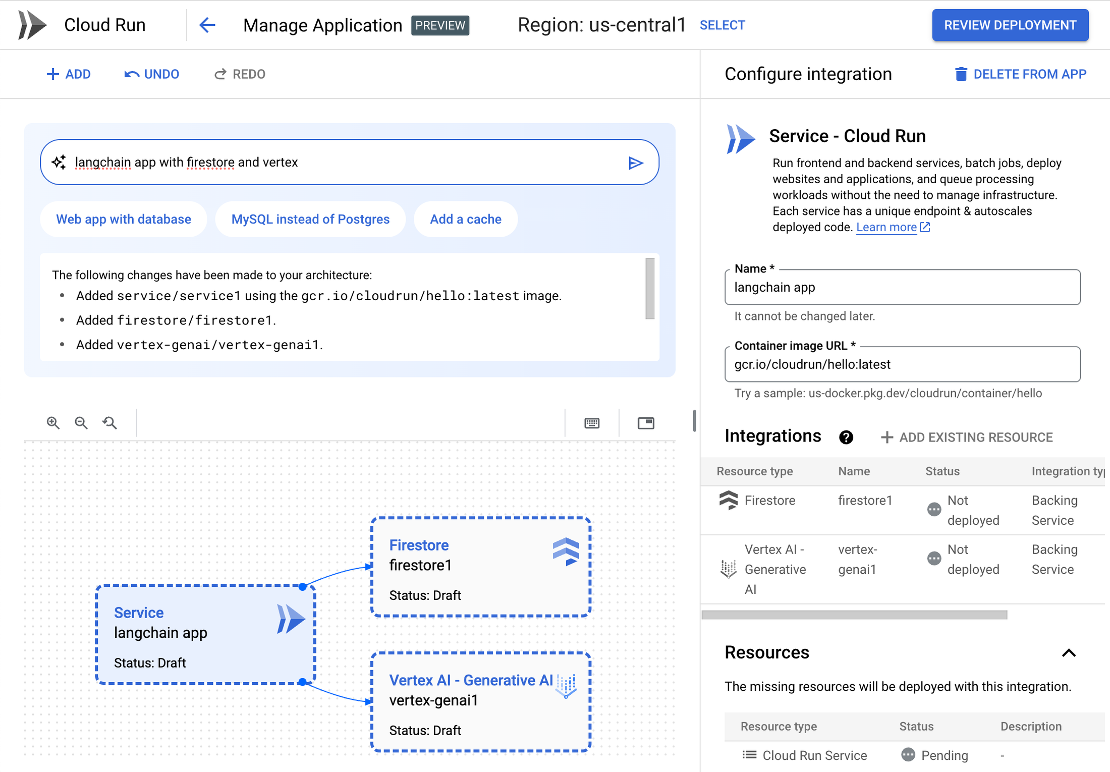This screenshot has width=1110, height=772.
Task: Click the Pending status icon
Action: point(908,755)
